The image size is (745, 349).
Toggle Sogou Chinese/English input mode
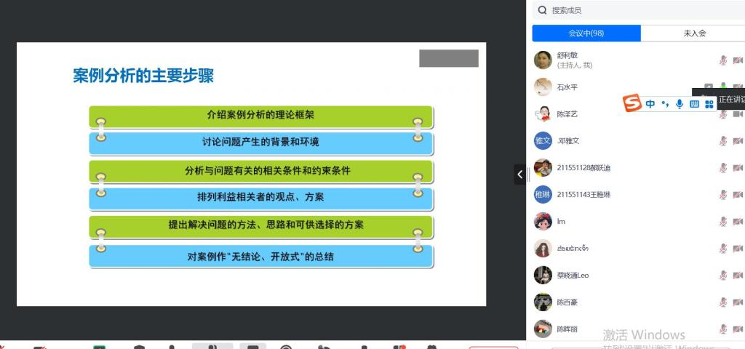point(650,104)
